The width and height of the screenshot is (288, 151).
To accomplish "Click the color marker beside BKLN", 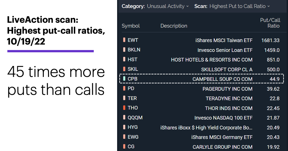I will (x=124, y=50).
